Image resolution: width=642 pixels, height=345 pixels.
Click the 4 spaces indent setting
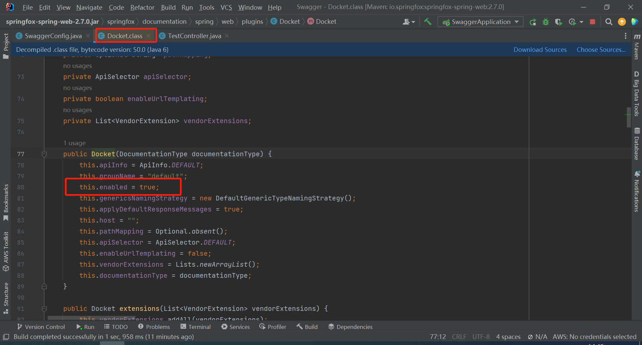tap(508, 337)
